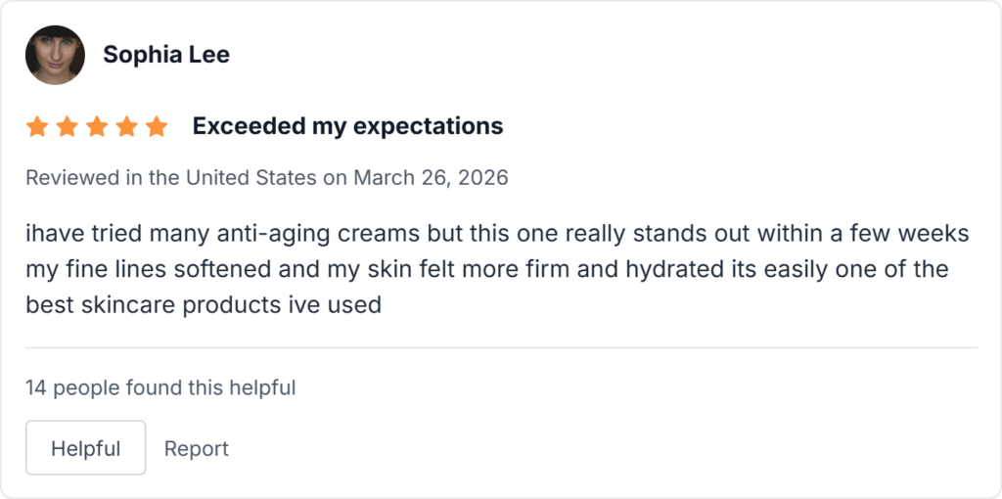This screenshot has height=499, width=1002.
Task: Click the fourth orange rating star
Action: tap(127, 126)
